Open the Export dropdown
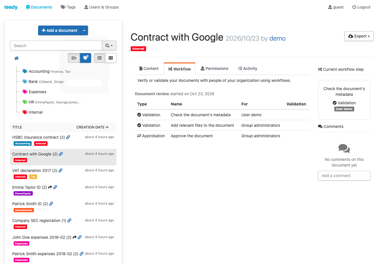 (x=359, y=36)
